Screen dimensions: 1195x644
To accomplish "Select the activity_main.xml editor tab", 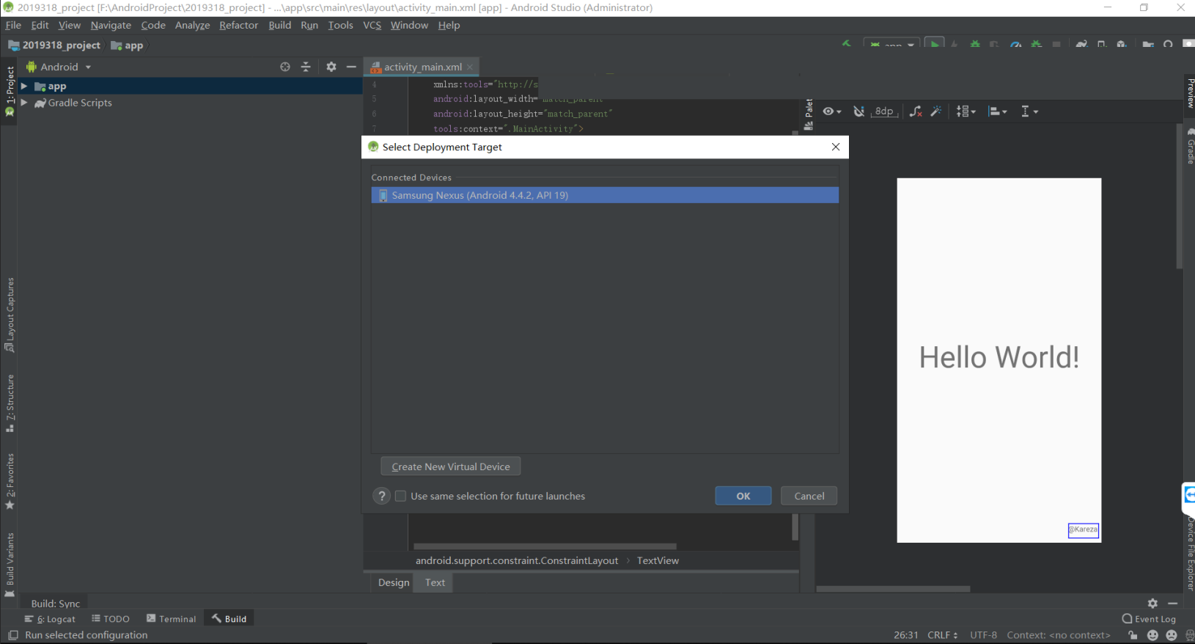I will [x=422, y=67].
